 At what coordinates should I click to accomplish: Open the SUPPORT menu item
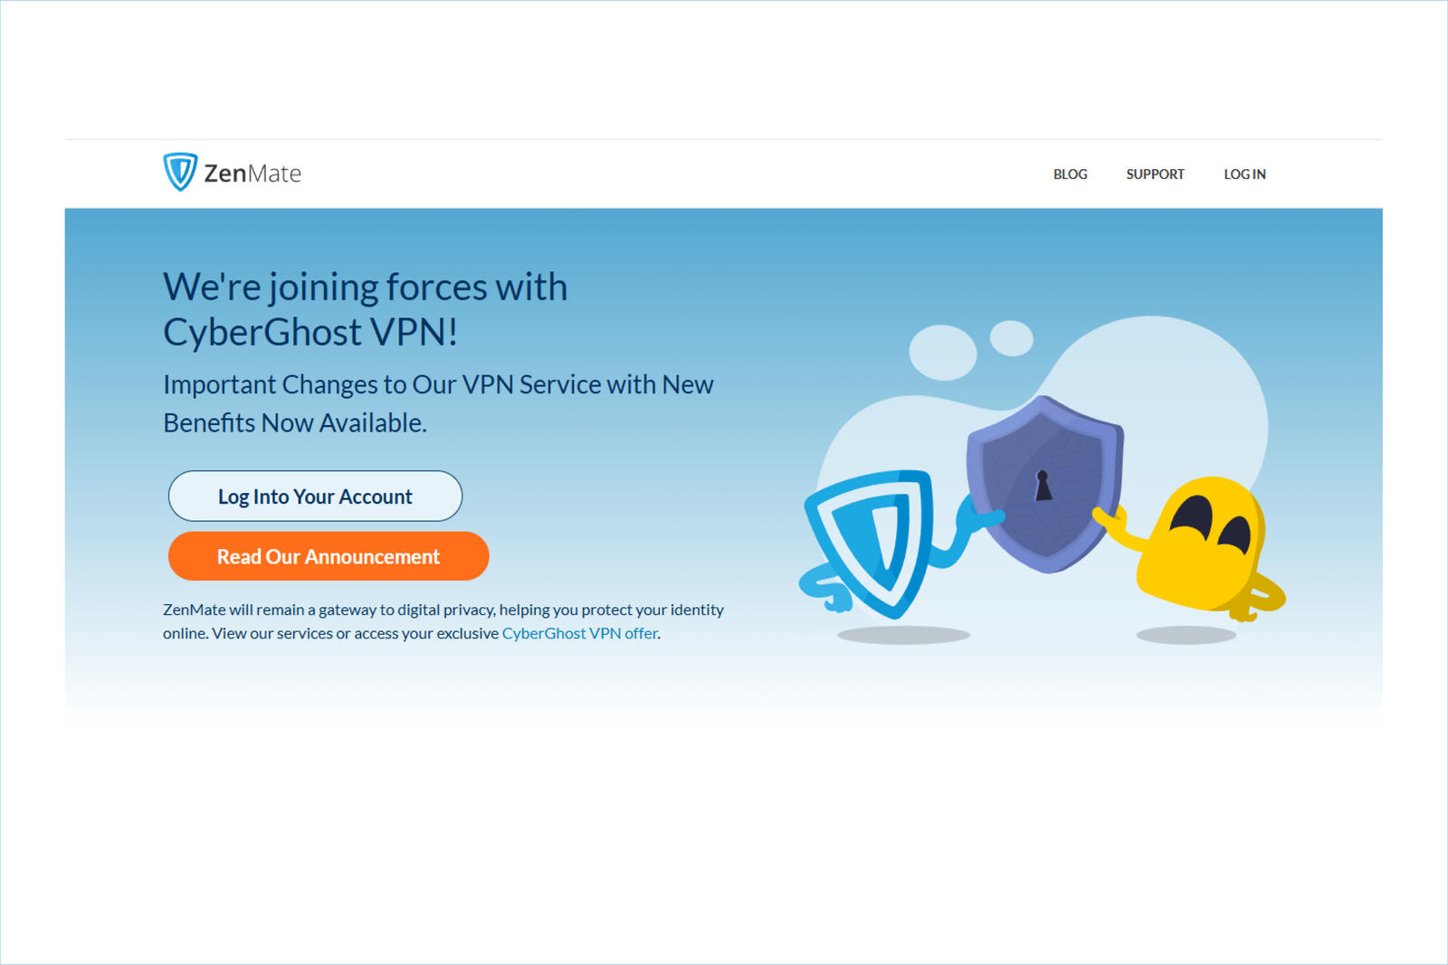pyautogui.click(x=1155, y=175)
